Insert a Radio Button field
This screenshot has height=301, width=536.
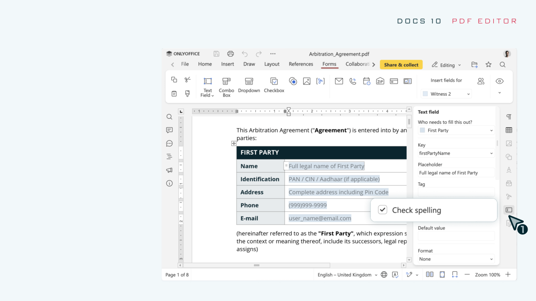click(293, 81)
